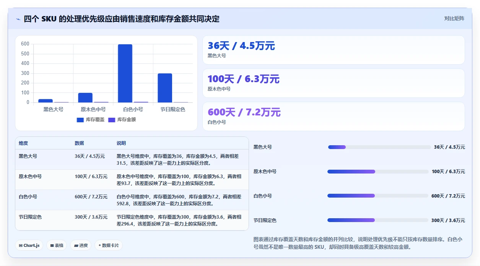This screenshot has height=266, width=480.
Task: Click the 说明 column header in the table
Action: point(121,143)
